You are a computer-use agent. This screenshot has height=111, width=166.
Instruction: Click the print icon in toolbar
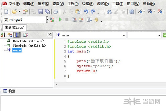55,11
